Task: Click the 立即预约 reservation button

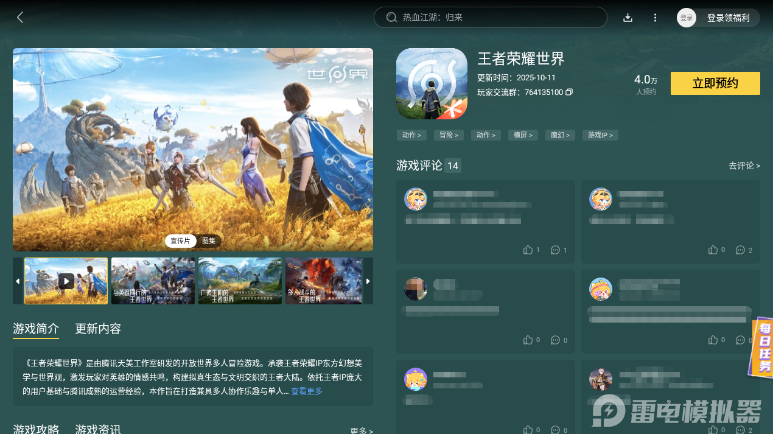Action: point(715,83)
